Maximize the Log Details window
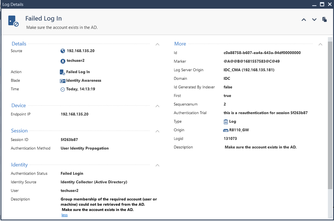 coord(322,4)
